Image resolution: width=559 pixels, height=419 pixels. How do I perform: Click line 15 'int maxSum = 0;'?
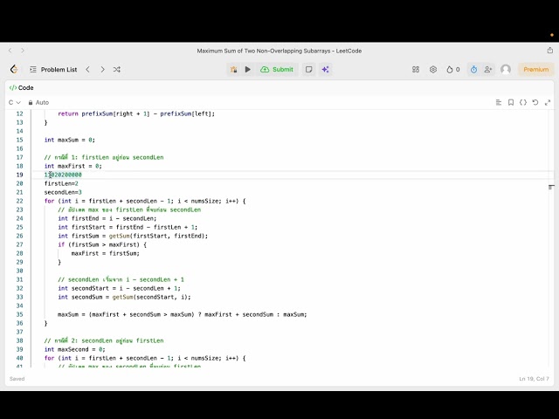click(x=70, y=140)
